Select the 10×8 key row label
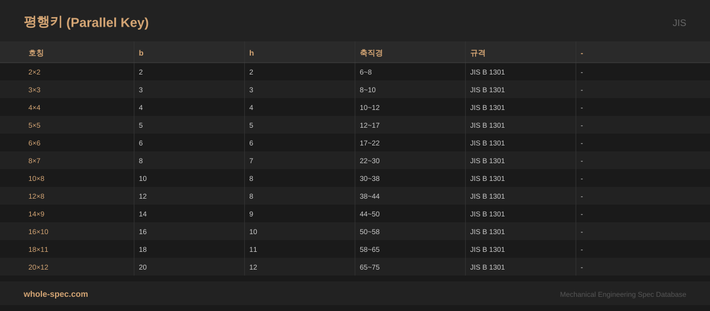 click(36, 179)
